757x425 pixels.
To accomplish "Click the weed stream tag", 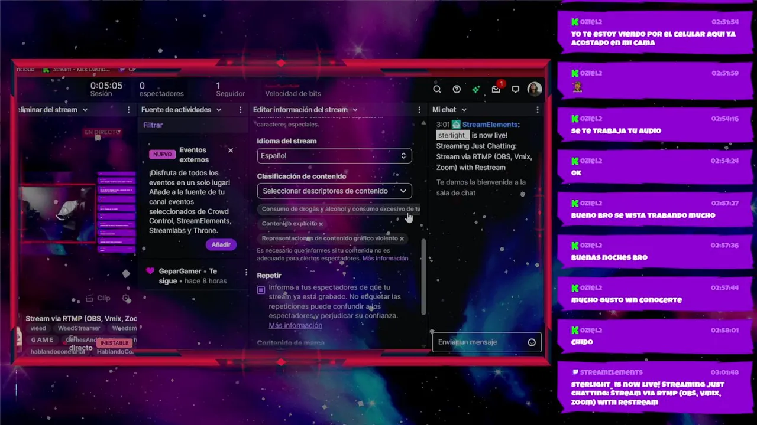I will coord(38,328).
